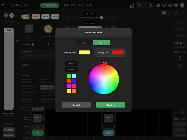The width and height of the screenshot is (187, 140).
Task: Click the M Actions button
Action: [x=9, y=135]
